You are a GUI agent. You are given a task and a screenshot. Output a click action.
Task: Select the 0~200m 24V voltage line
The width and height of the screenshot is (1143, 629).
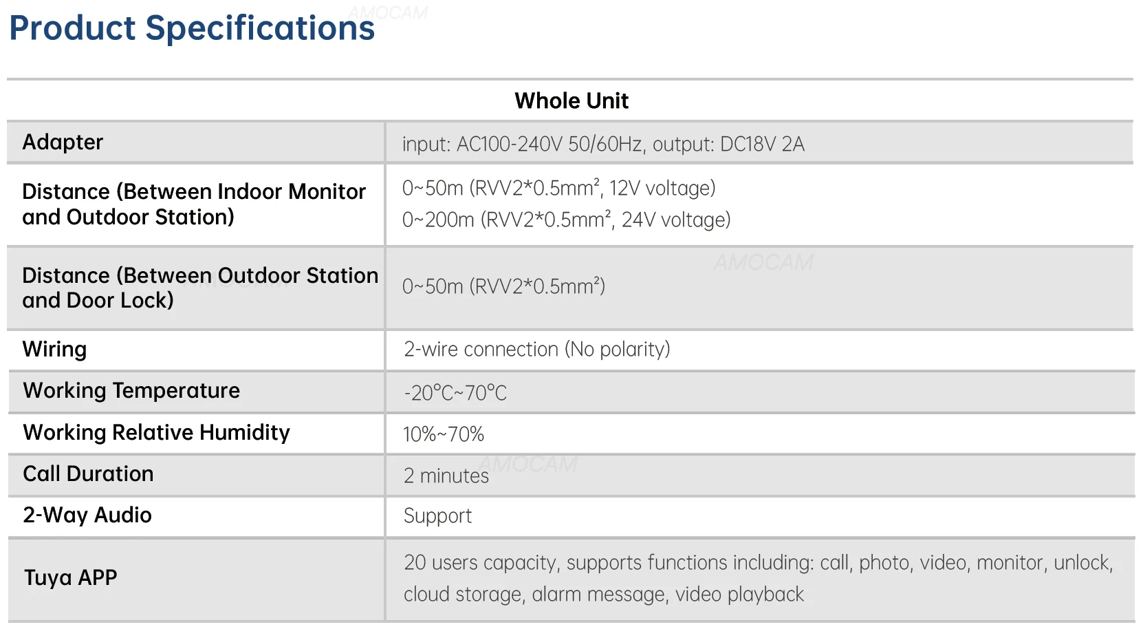click(x=567, y=220)
